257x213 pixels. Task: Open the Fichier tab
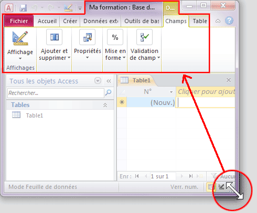(x=19, y=21)
